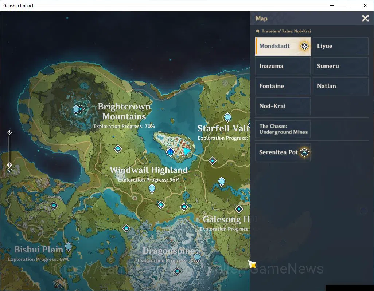Open the Serenitea Pot entry

pyautogui.click(x=283, y=152)
